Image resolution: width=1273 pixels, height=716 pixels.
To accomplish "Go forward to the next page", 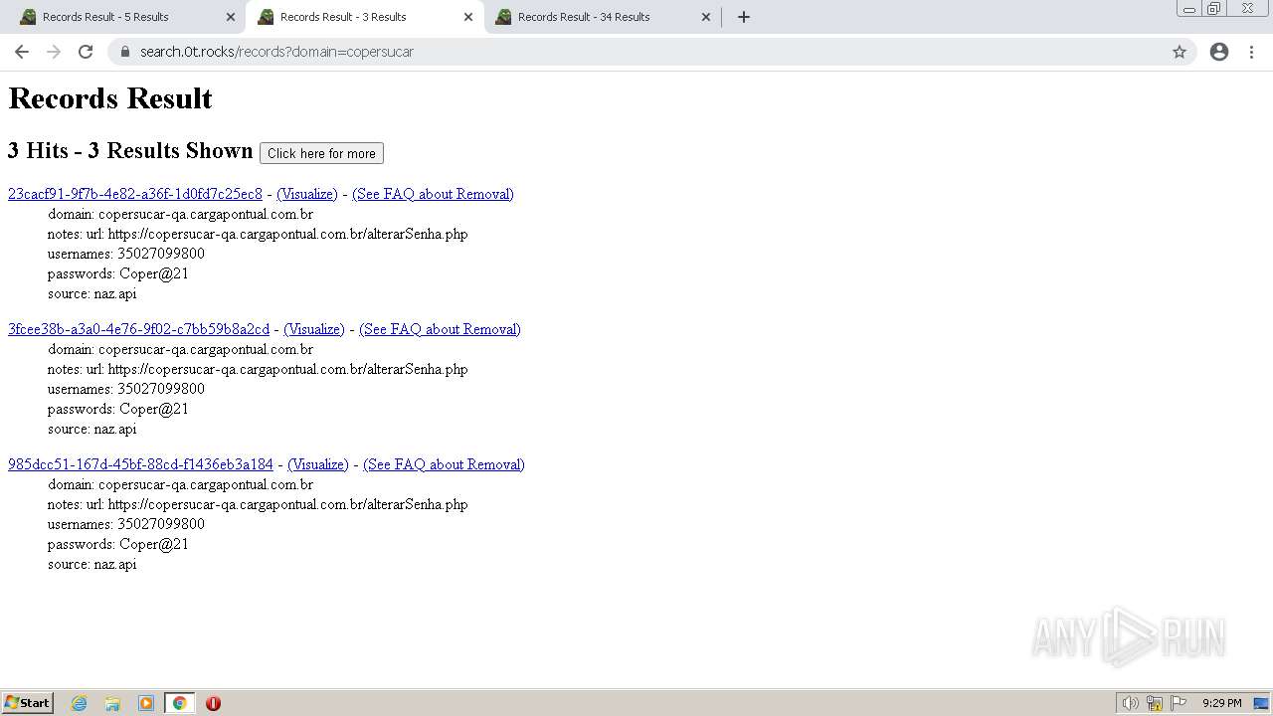I will point(54,52).
